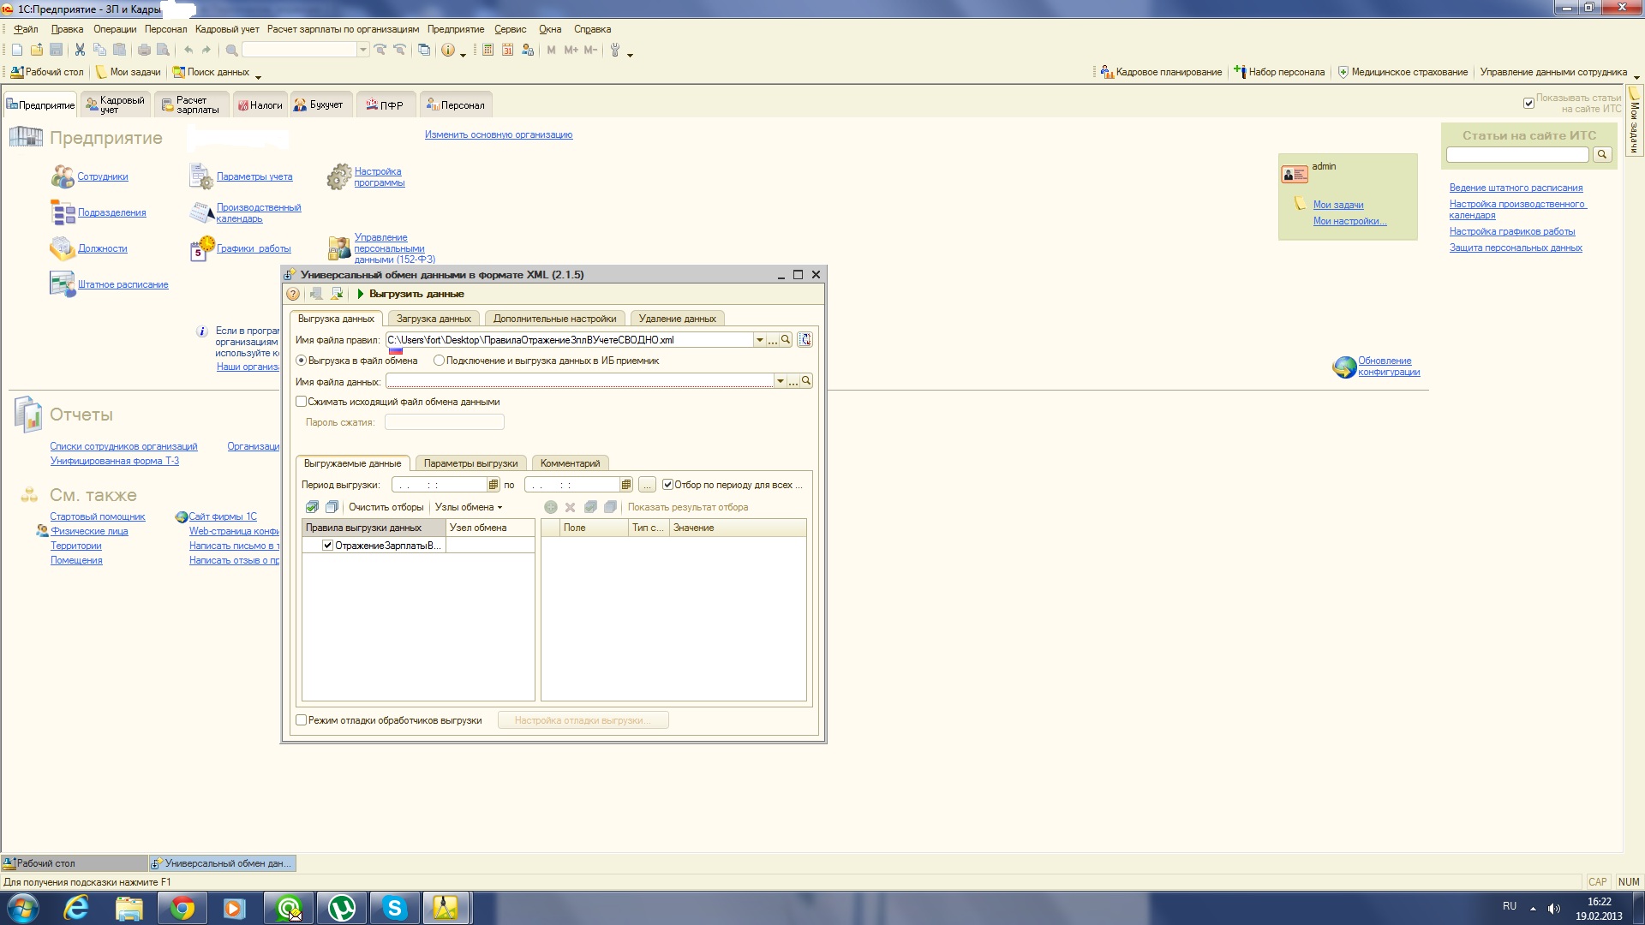Uncheck ОтражениеЗарплатыВ rule checkbox in list
This screenshot has height=925, width=1645.
[x=327, y=546]
